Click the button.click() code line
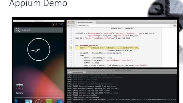 point(91,63)
